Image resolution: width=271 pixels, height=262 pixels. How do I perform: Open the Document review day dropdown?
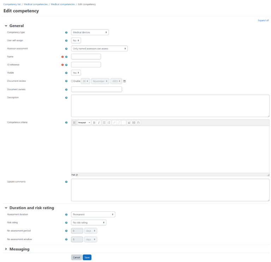(85, 81)
